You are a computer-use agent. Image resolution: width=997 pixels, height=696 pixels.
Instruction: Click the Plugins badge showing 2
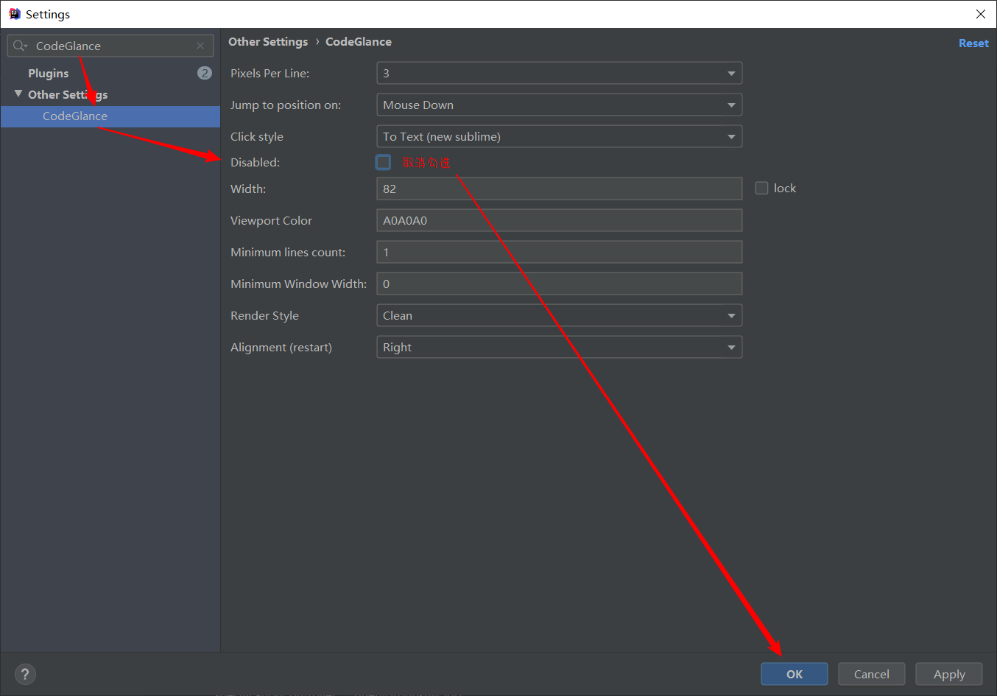pyautogui.click(x=205, y=73)
